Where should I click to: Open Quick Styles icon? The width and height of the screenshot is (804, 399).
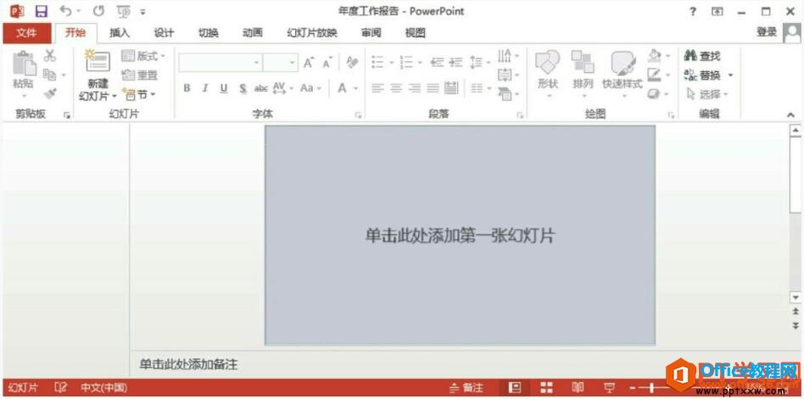pyautogui.click(x=623, y=63)
